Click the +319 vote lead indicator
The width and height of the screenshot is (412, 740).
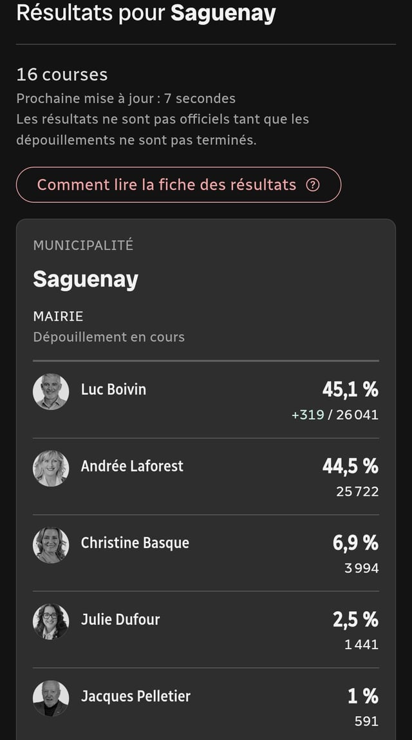point(308,415)
